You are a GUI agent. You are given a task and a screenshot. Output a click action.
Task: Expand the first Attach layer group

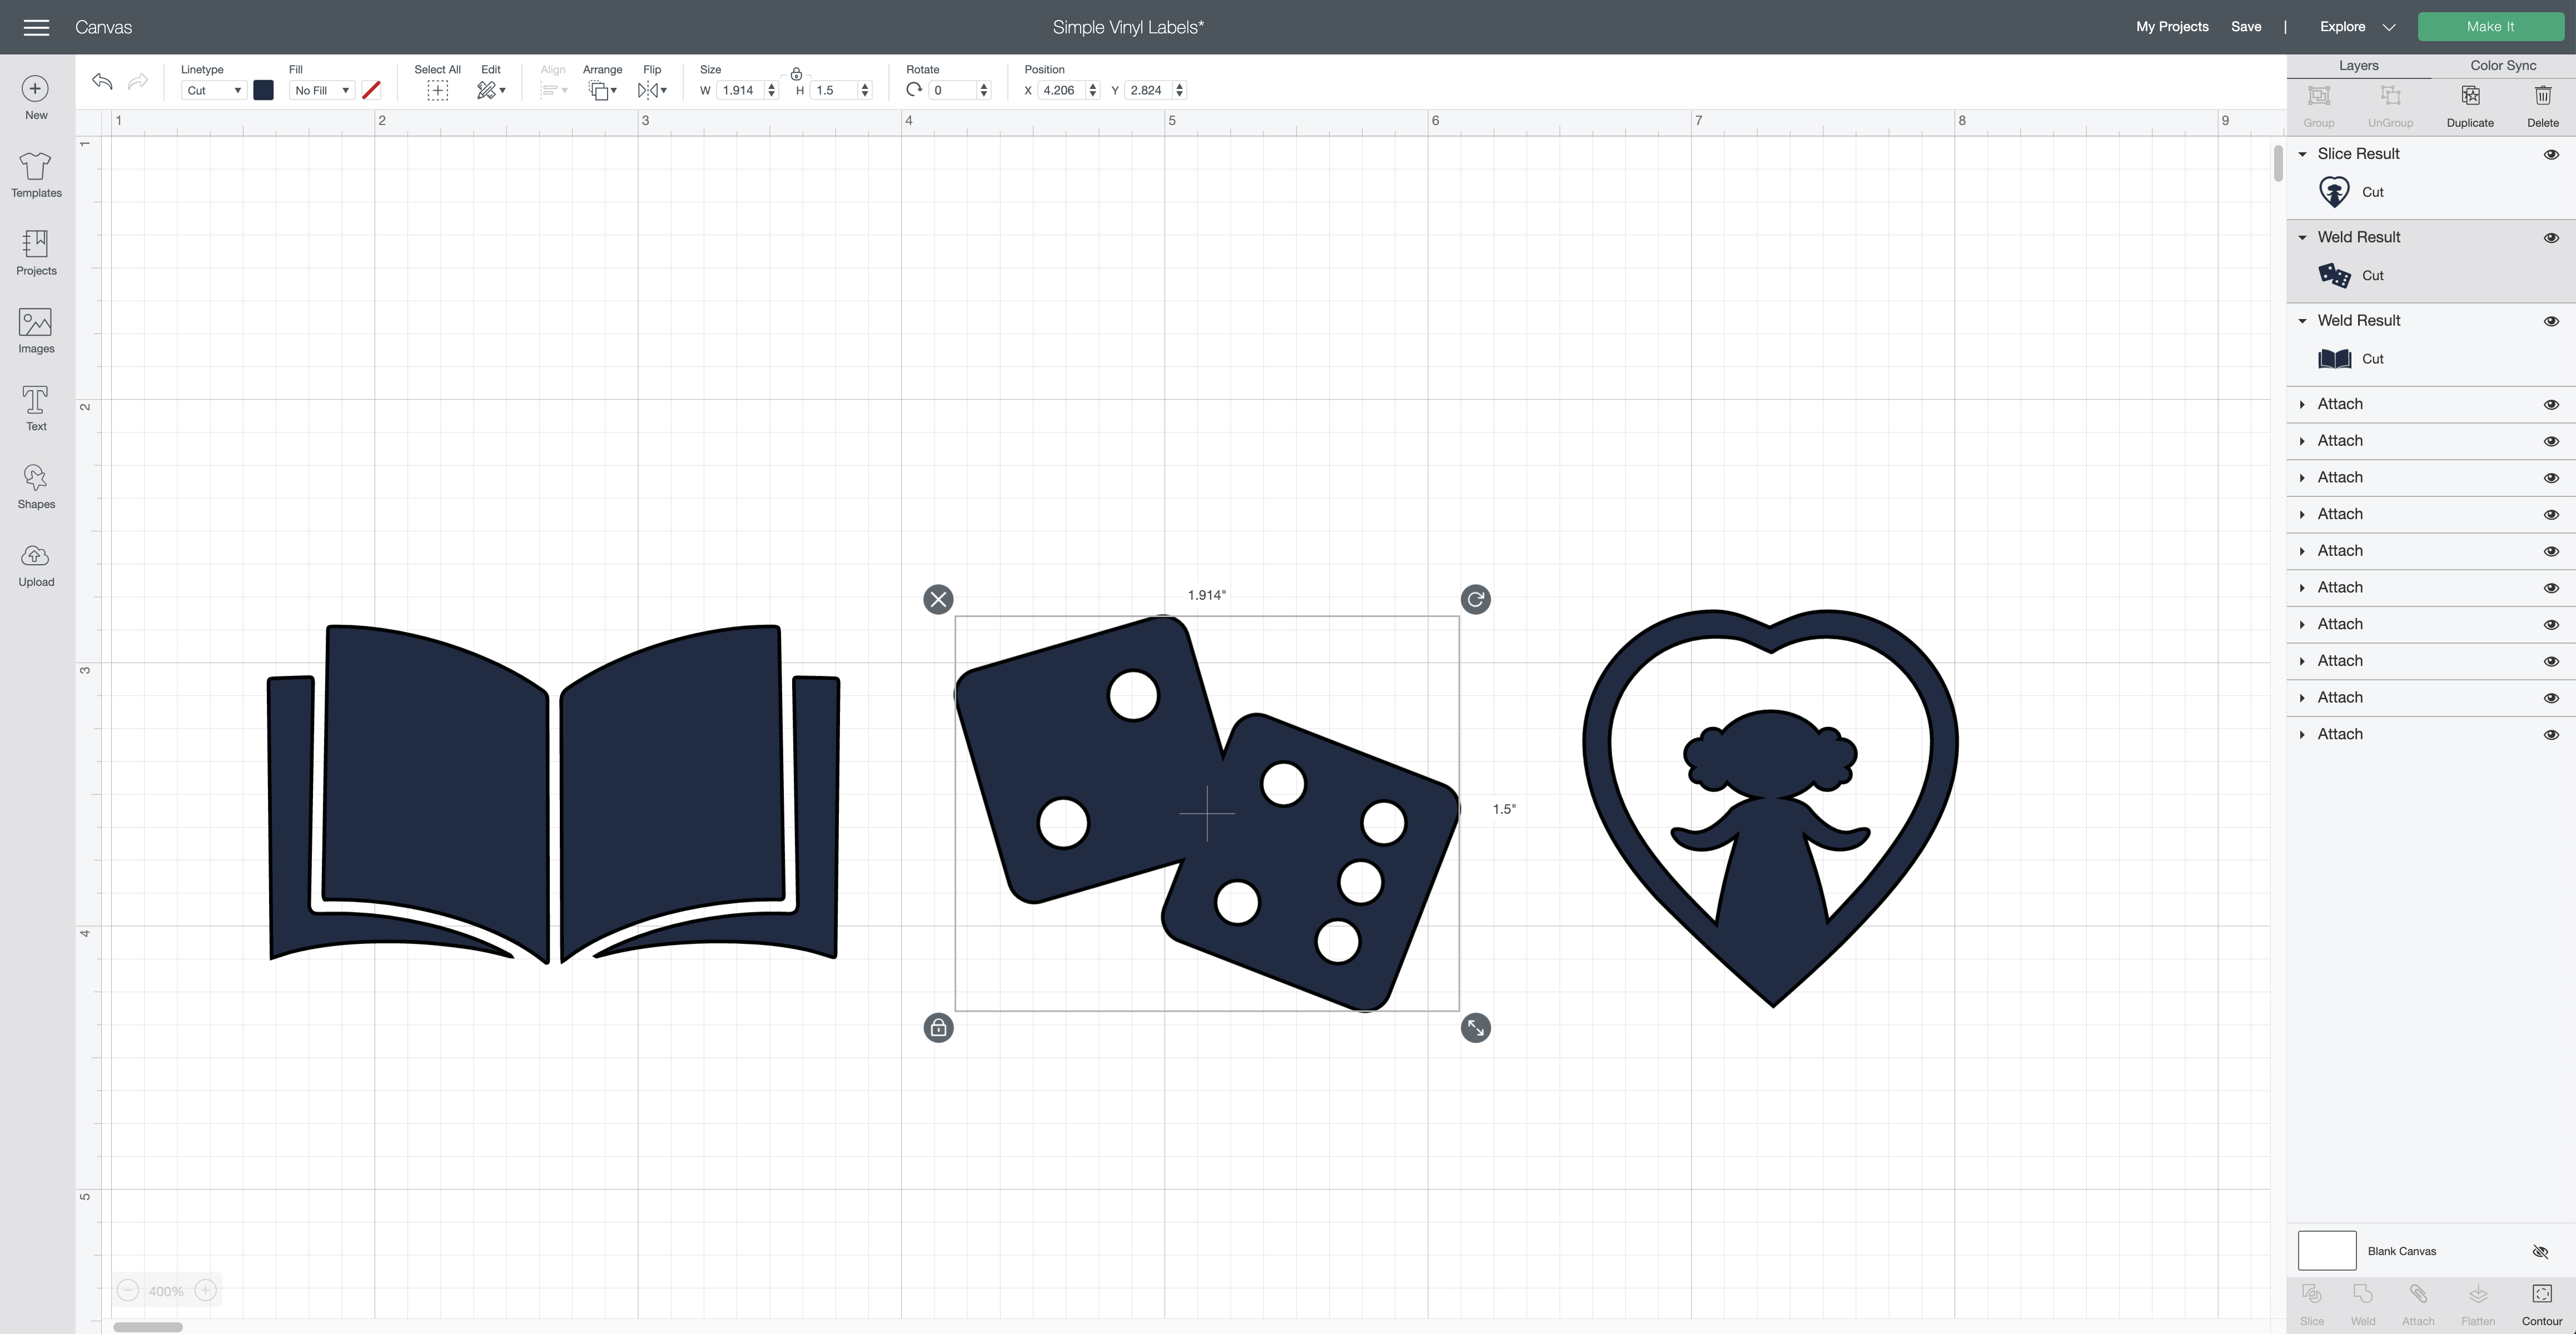pos(2302,404)
